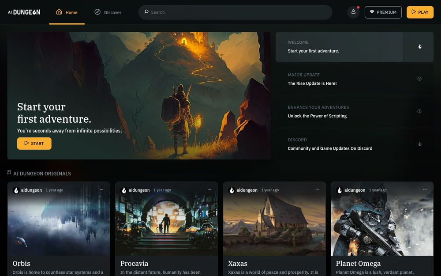Click the Orbis title text
Screen dimensions: 441x276
pyautogui.click(x=21, y=263)
